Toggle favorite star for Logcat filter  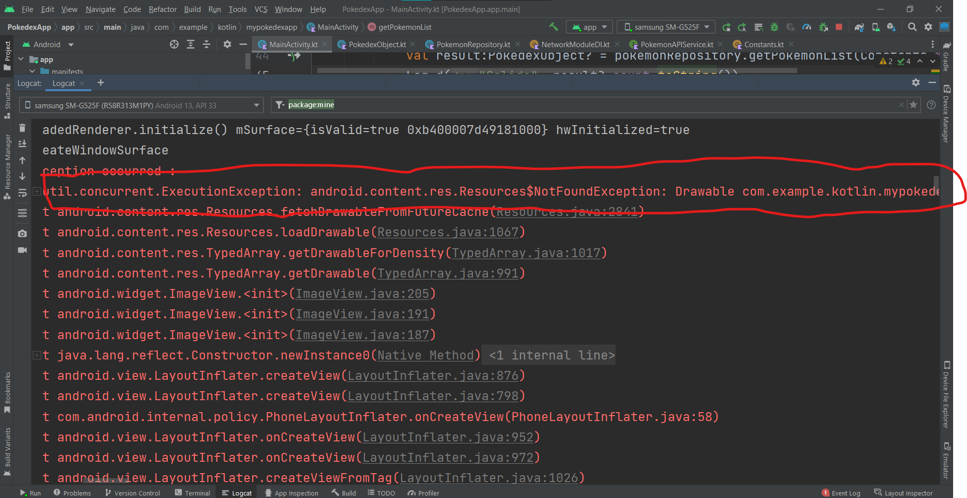pyautogui.click(x=913, y=105)
